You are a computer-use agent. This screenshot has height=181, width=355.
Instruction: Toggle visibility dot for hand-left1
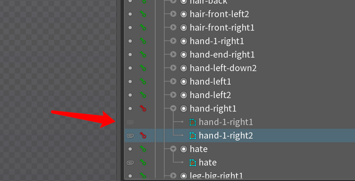(x=130, y=81)
